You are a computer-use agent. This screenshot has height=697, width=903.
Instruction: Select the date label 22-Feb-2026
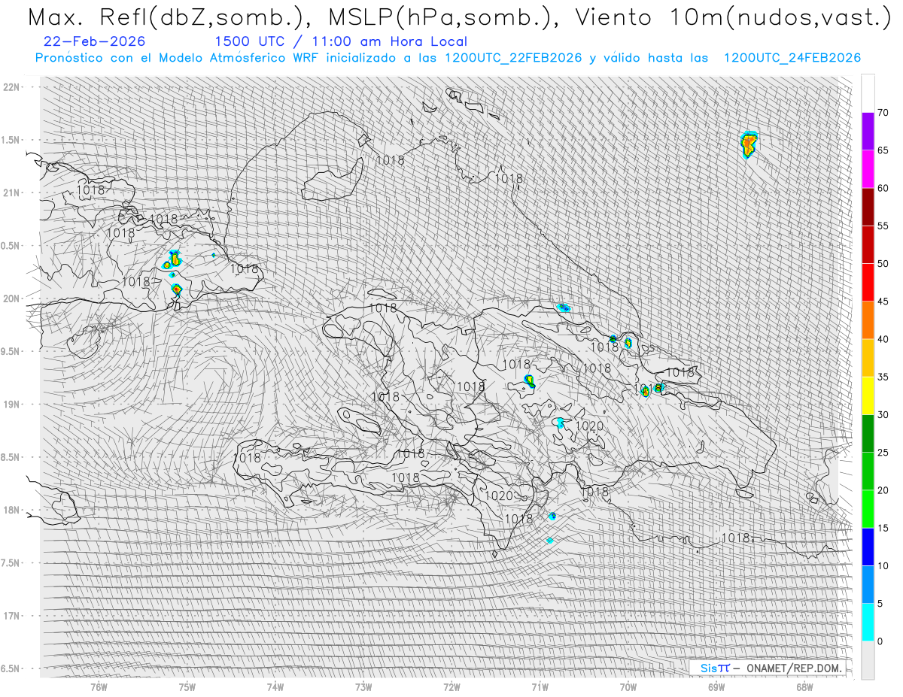click(x=95, y=41)
